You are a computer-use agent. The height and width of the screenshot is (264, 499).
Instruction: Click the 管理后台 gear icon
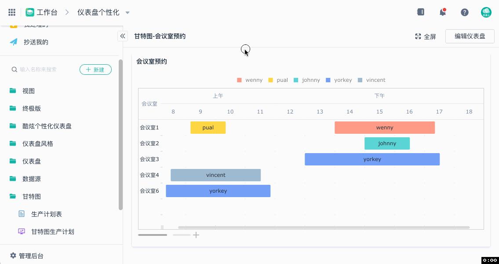pyautogui.click(x=13, y=255)
